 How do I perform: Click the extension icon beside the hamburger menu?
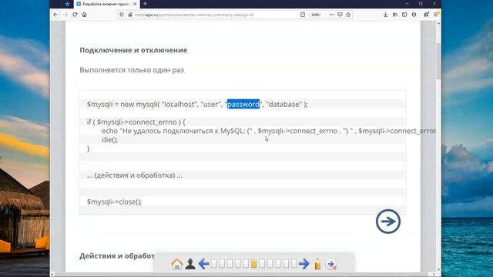(x=426, y=15)
